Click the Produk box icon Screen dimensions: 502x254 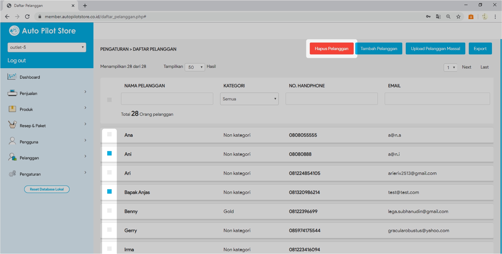[12, 109]
